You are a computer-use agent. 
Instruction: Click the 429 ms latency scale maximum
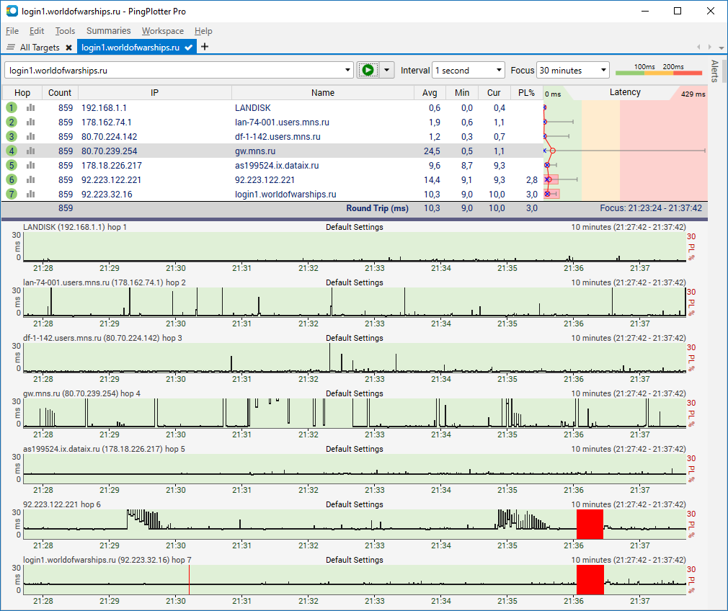tap(693, 94)
